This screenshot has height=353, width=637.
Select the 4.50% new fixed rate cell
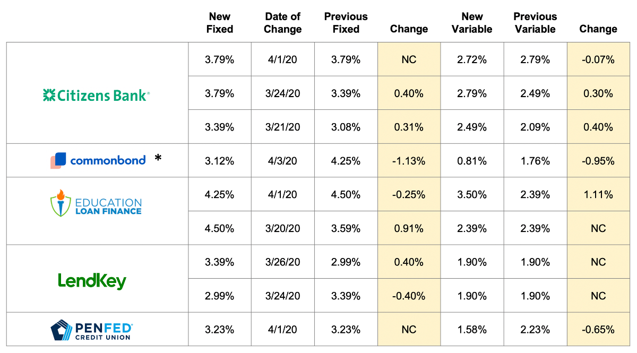click(220, 229)
